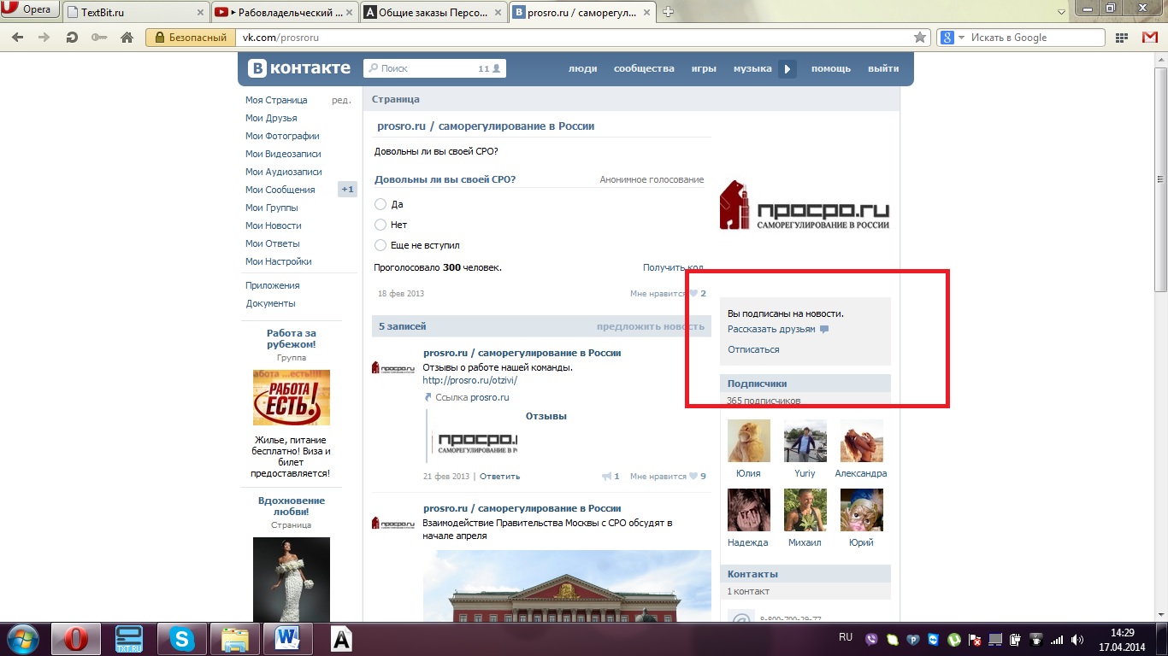This screenshot has height=656, width=1168.
Task: Open Мои Настройки in left sidebar
Action: click(279, 261)
